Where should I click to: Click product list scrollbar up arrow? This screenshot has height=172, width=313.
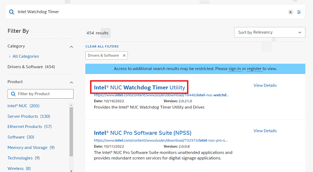click(x=71, y=105)
